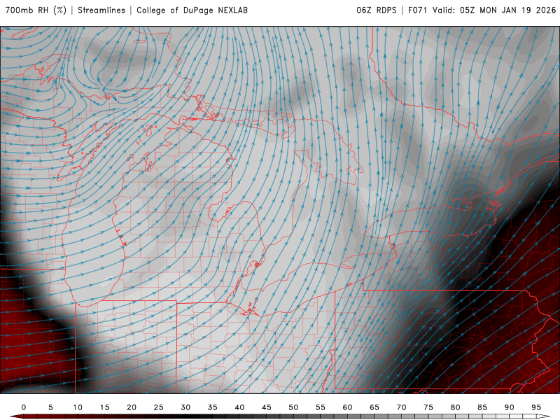Image resolution: width=560 pixels, height=420 pixels.
Task: Click the colorbar label '30'
Action: (185, 407)
